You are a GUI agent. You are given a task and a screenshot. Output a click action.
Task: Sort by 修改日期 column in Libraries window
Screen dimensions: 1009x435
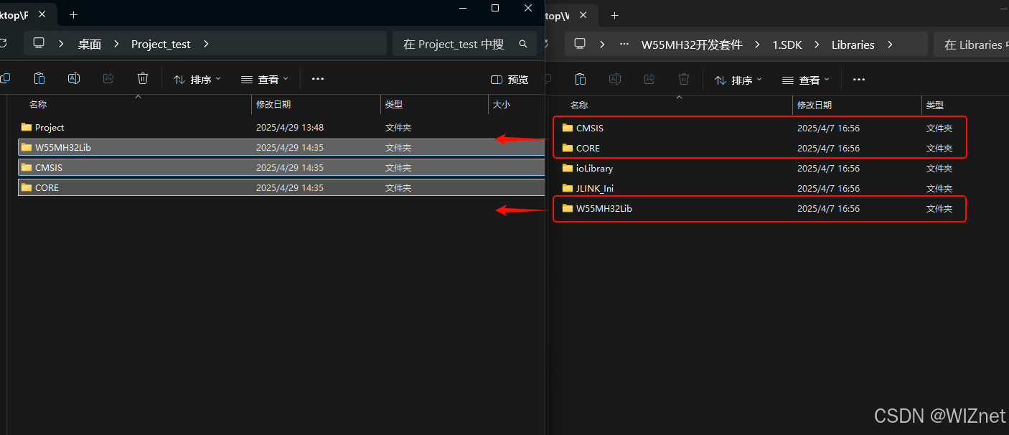(815, 105)
